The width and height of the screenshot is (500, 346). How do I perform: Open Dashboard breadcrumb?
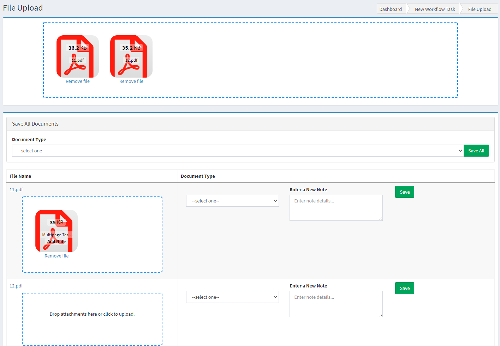coord(391,9)
